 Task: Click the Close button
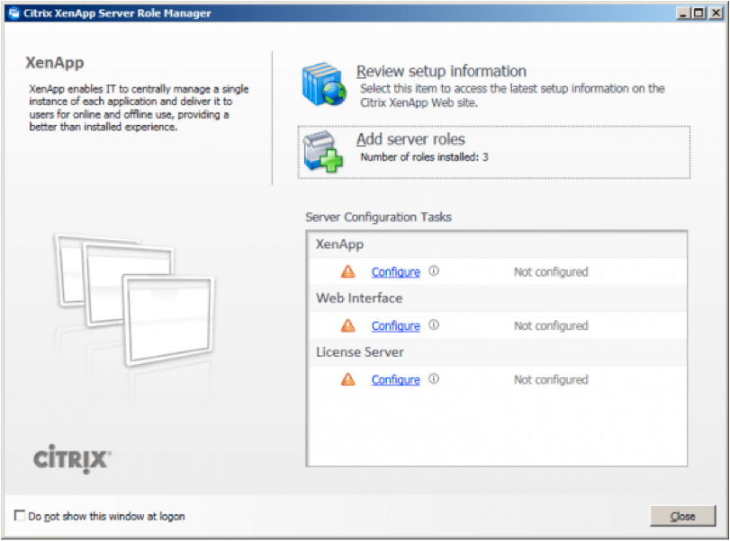682,516
